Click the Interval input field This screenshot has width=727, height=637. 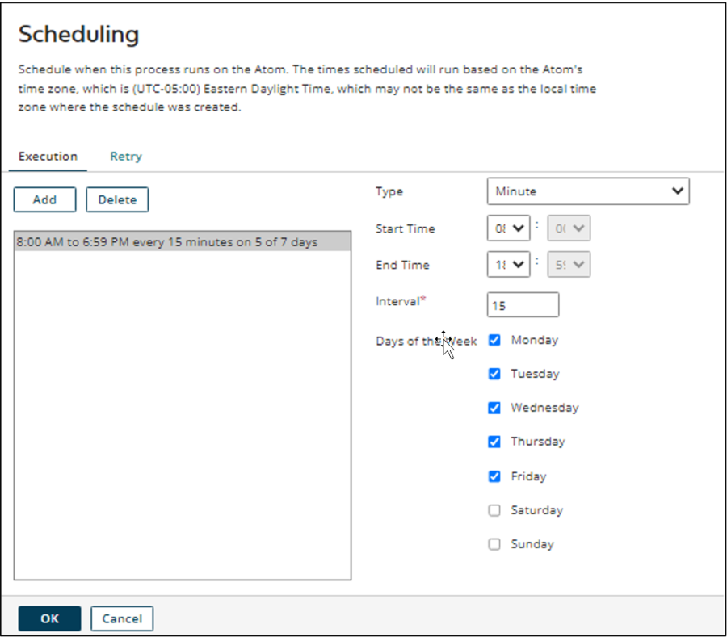[523, 305]
